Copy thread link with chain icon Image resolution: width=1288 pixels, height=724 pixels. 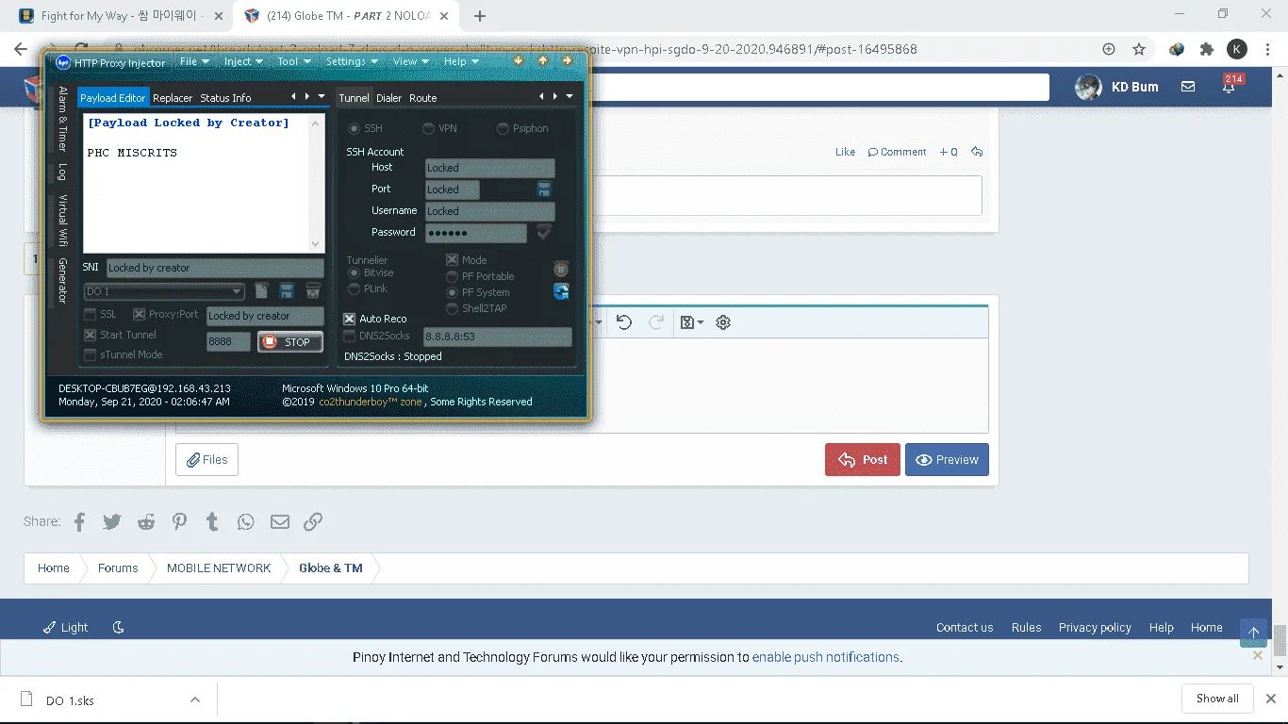313,521
